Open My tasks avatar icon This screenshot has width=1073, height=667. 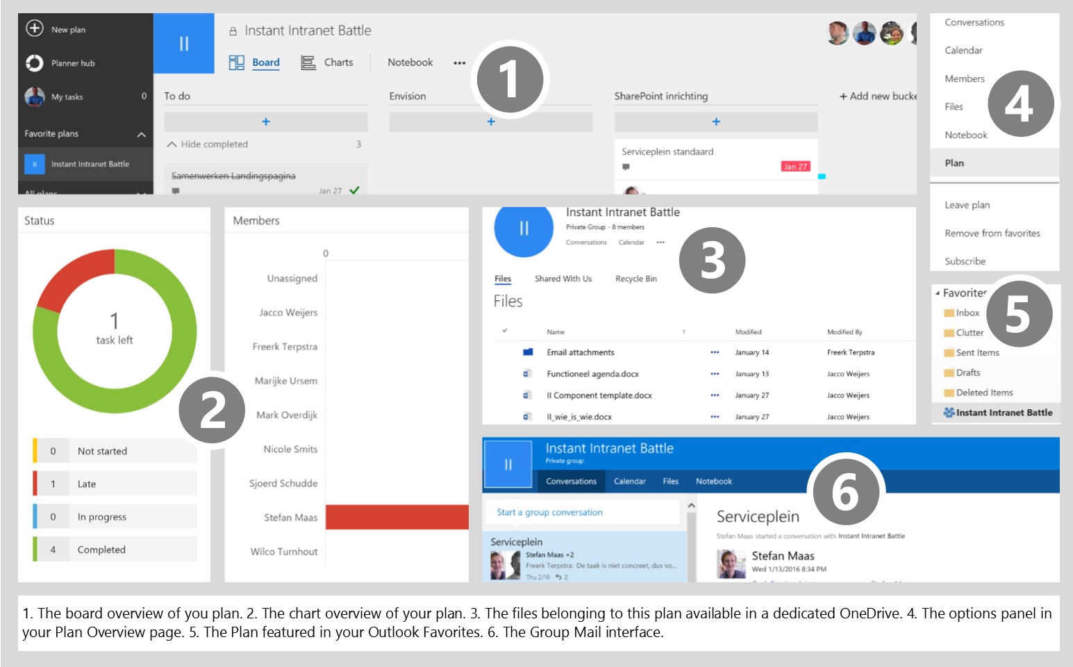pyautogui.click(x=35, y=97)
